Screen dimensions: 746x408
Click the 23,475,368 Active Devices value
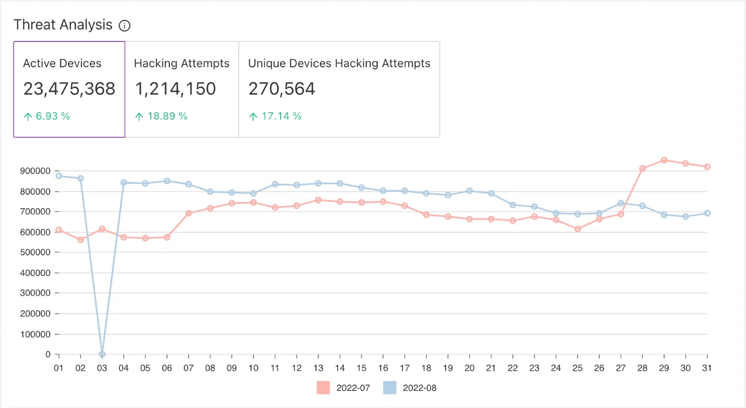(69, 89)
